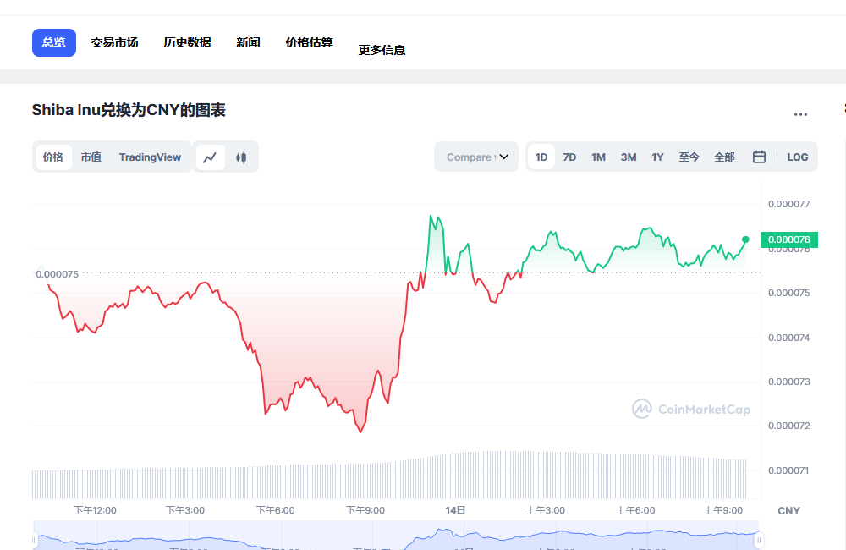The height and width of the screenshot is (550, 846).
Task: Open the 历史数据 tab
Action: (x=186, y=41)
